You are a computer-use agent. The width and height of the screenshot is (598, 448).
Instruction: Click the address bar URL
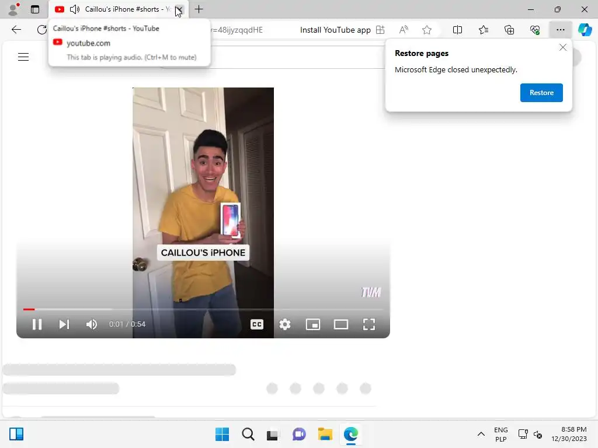[237, 30]
